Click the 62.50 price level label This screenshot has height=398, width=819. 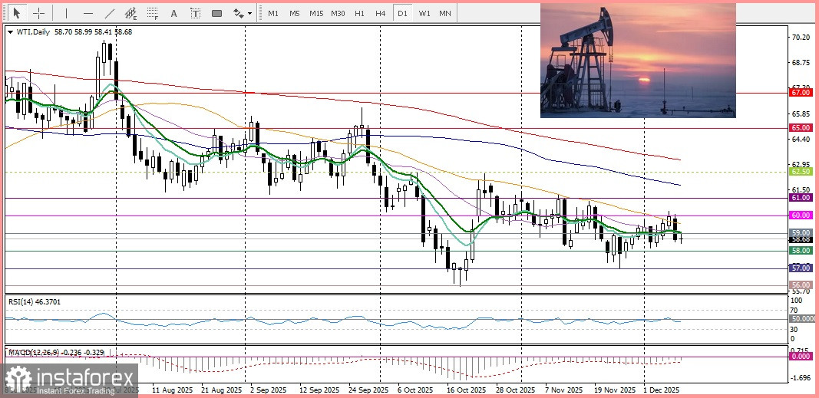[801, 171]
